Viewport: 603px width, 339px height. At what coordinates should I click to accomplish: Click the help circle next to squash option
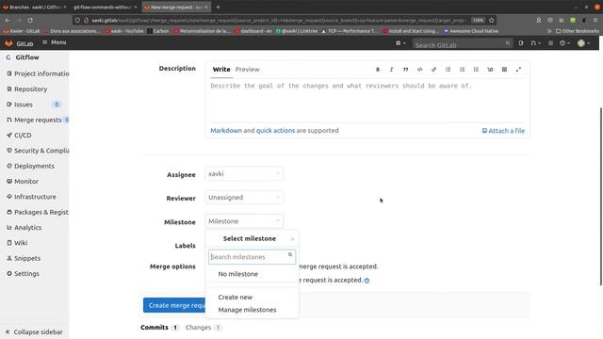(x=367, y=281)
